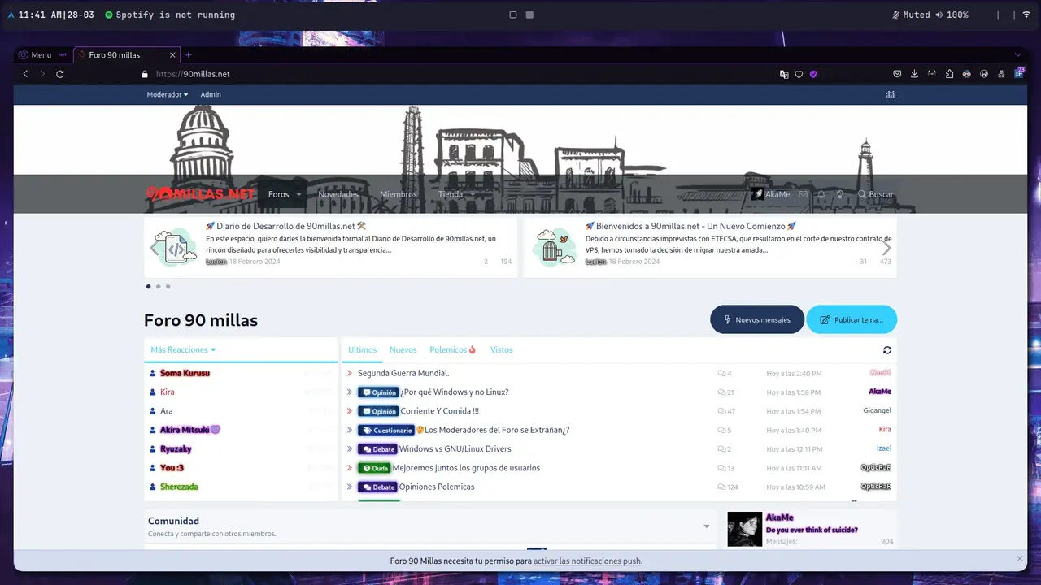Expand the Moderador dropdown
The height and width of the screenshot is (585, 1041).
click(x=168, y=94)
